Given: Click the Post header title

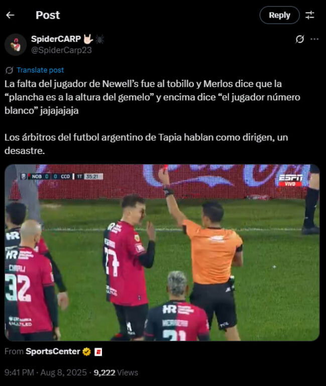Looking at the screenshot, I should tap(48, 15).
